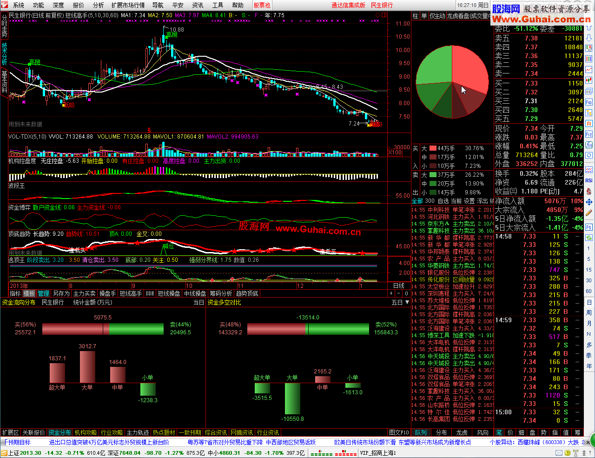This screenshot has height=458, width=595.
Task: Switch to 机构攻略 bottom tab
Action: [x=86, y=432]
